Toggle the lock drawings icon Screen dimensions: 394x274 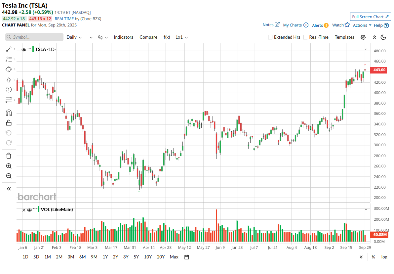9,123
